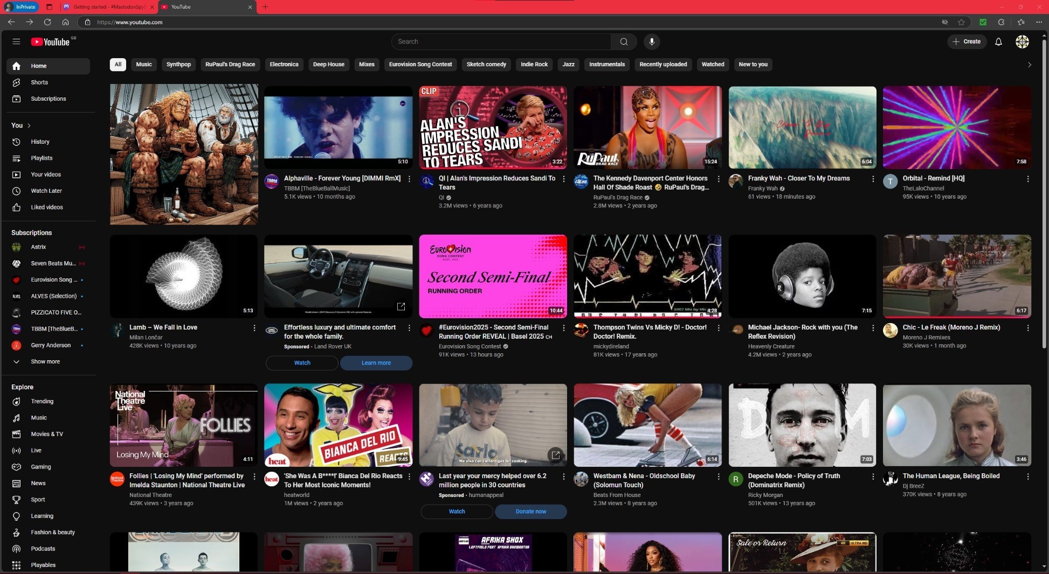The width and height of the screenshot is (1049, 574).
Task: Open more options for Depeche Mode video
Action: coord(873,477)
